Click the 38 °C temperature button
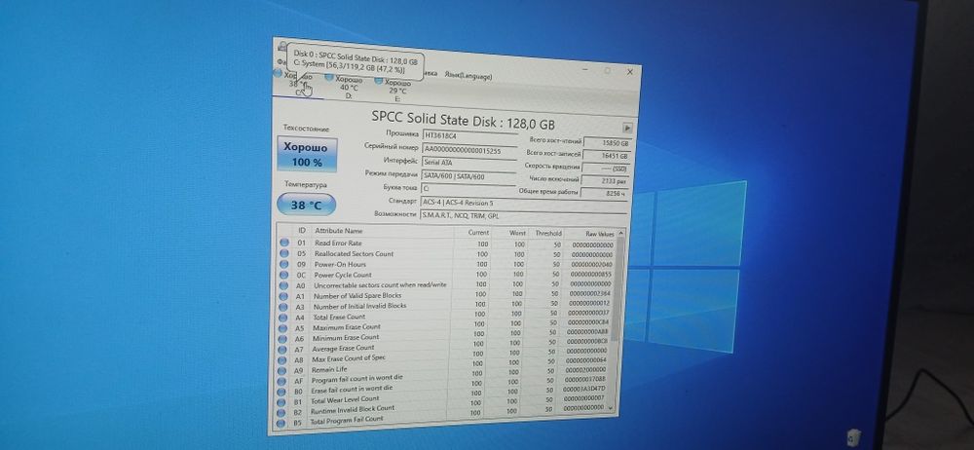 [x=306, y=204]
